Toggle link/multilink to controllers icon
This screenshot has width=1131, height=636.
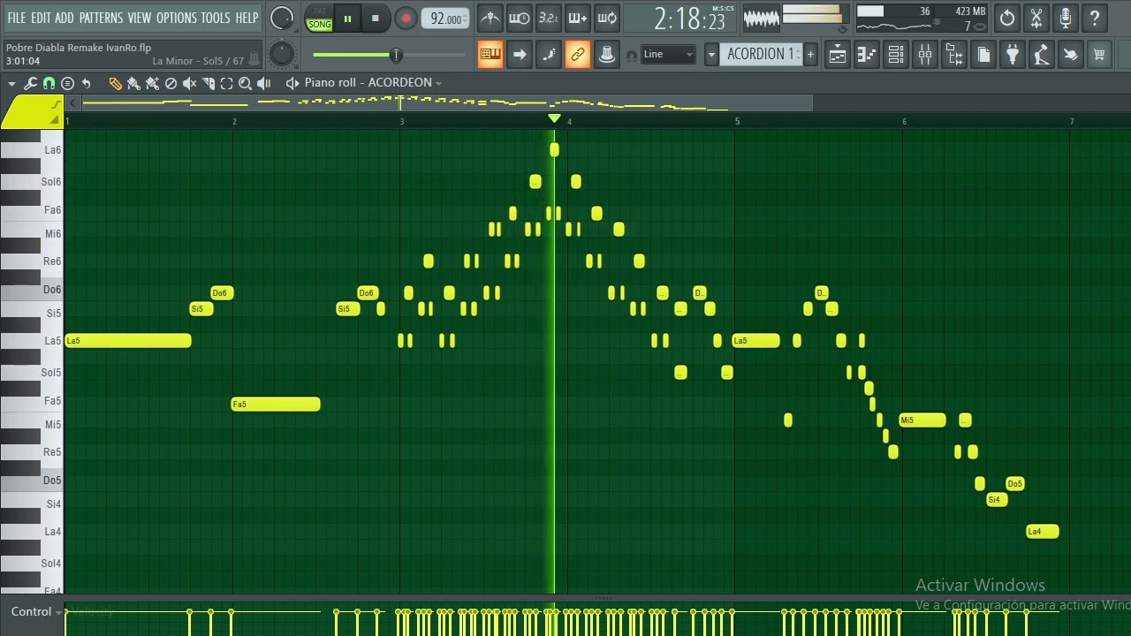[x=577, y=55]
